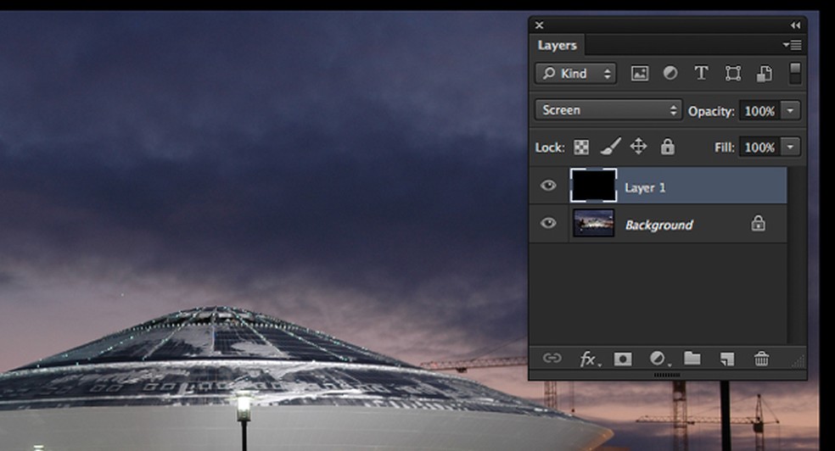Open the Screen blend mode dropdown
The width and height of the screenshot is (835, 451).
pyautogui.click(x=608, y=110)
